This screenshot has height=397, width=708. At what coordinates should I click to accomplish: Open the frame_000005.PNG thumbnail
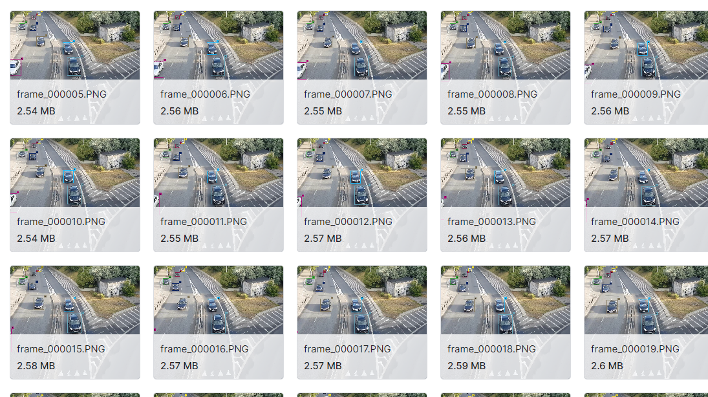(75, 45)
